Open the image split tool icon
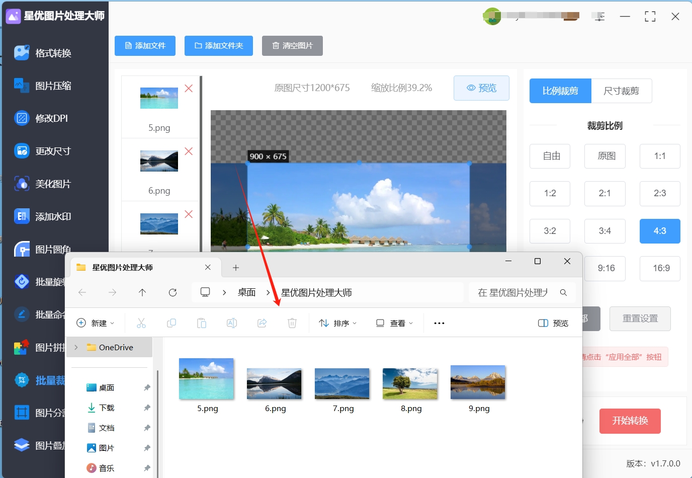692x478 pixels. point(22,413)
